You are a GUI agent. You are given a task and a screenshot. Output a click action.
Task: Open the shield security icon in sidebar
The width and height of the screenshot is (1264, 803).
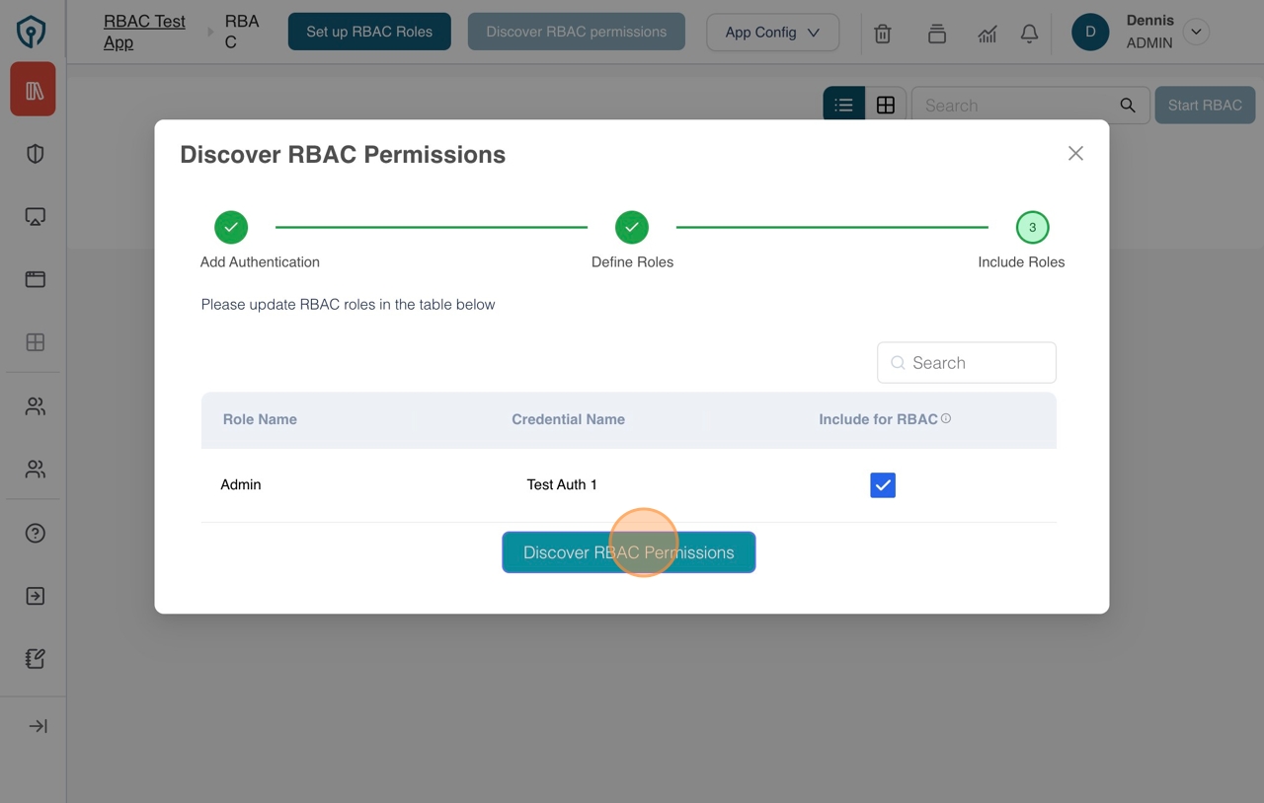pos(33,154)
